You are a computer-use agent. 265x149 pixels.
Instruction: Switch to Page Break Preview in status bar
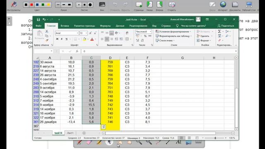coord(197,138)
